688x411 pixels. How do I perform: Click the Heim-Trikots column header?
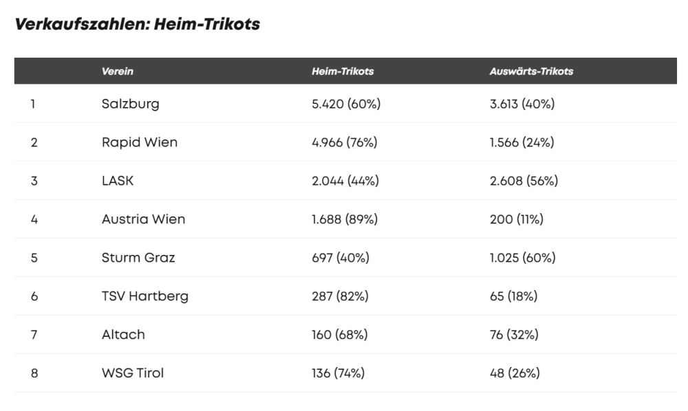343,71
